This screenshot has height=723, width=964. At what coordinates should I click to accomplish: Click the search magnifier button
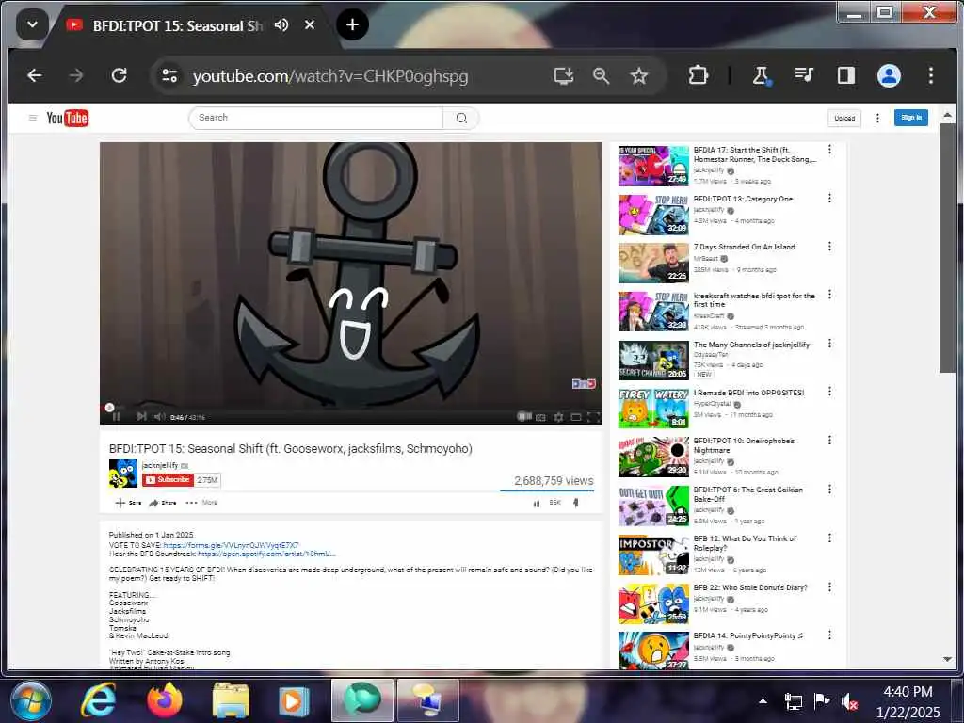click(461, 118)
